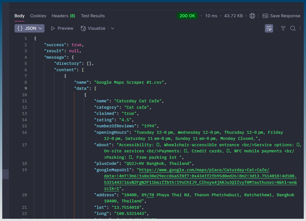Click line number 9 in the gutter
Screen dimensions: 306x221
(26, 88)
